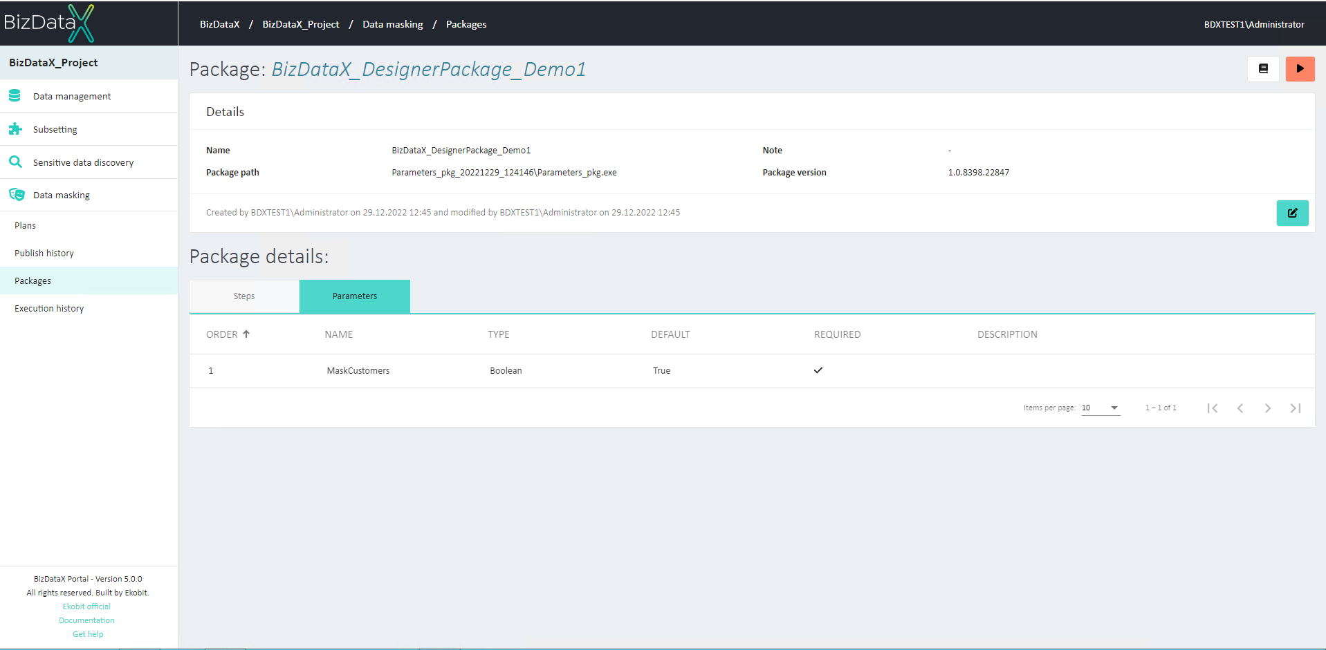Open Subsetting menu item
The width and height of the screenshot is (1326, 650).
89,129
